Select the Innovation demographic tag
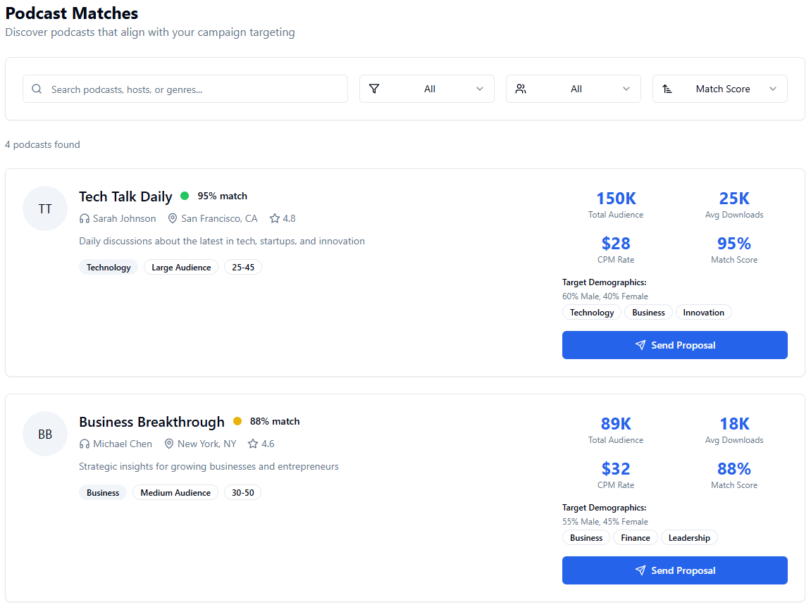This screenshot has height=607, width=811. (703, 312)
